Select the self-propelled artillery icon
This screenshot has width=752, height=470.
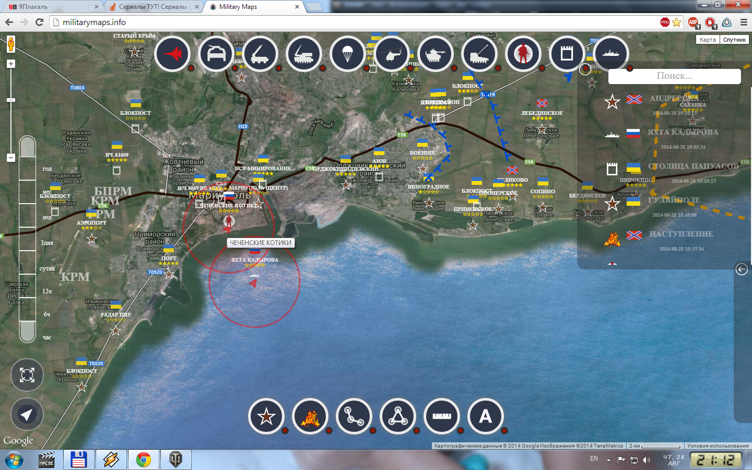pyautogui.click(x=479, y=53)
